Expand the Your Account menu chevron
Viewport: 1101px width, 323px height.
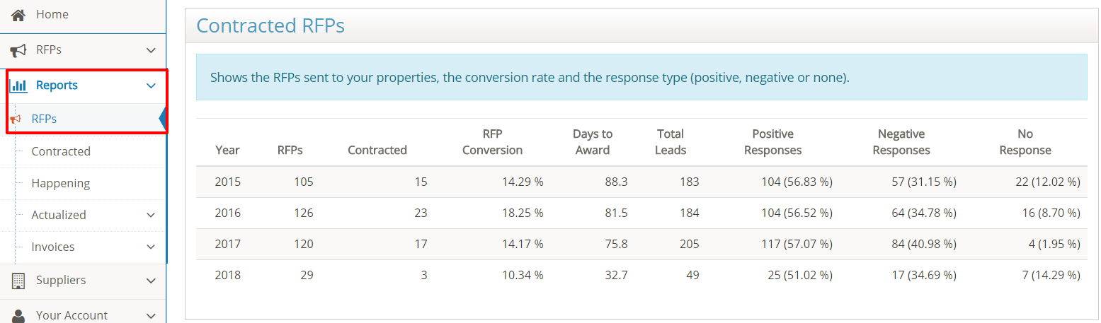(x=150, y=315)
